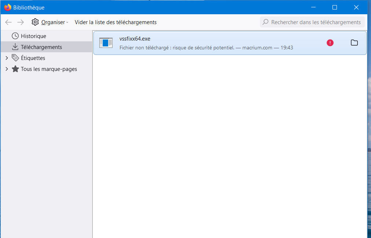Open the Organiser menu

50,22
